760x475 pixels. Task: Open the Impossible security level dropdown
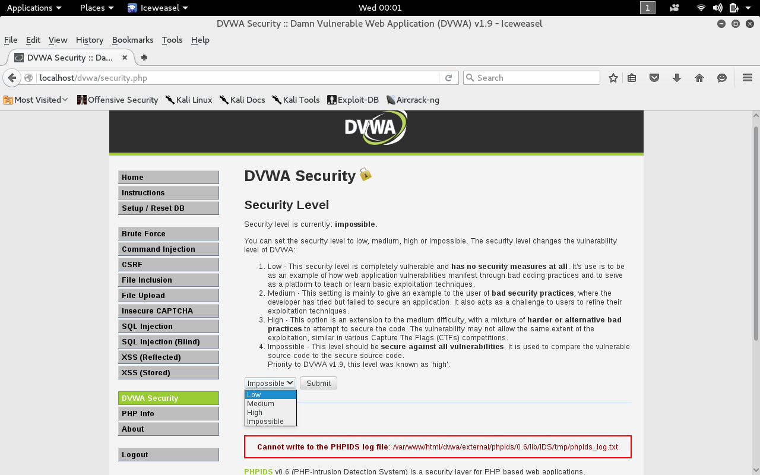coord(270,383)
